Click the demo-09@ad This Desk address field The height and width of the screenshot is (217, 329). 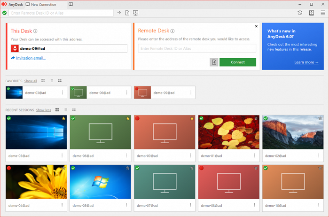pos(69,48)
